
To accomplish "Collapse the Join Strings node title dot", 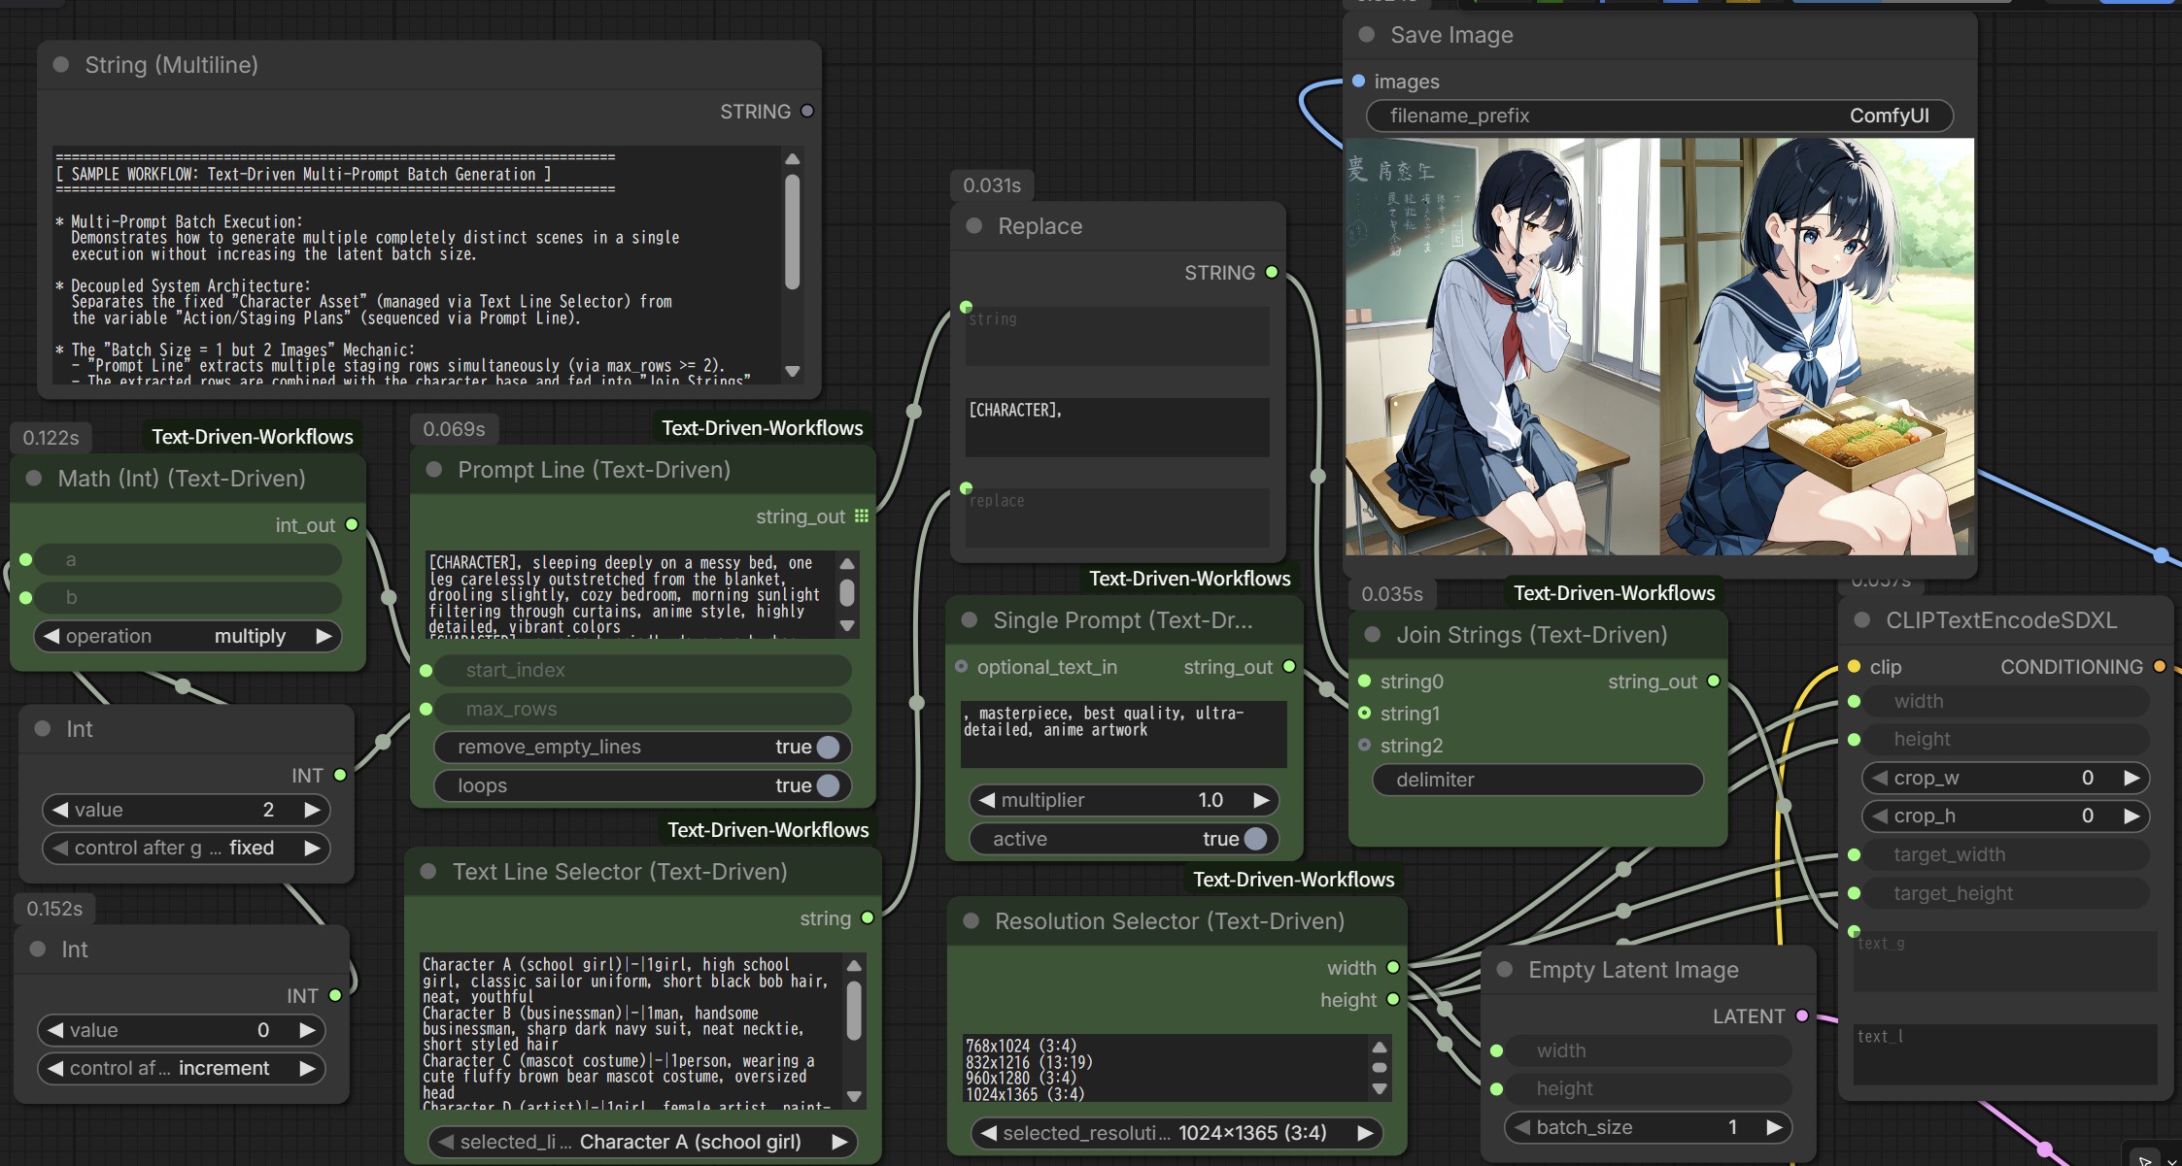I will pyautogui.click(x=1373, y=635).
